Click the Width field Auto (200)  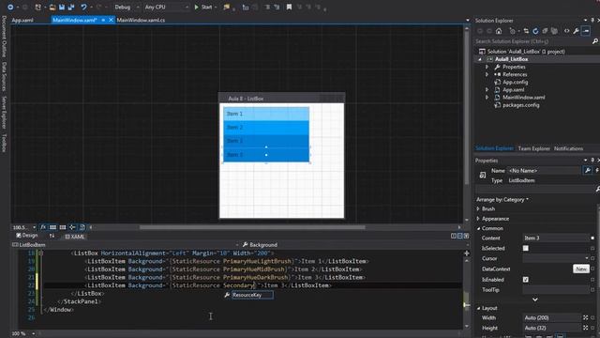click(x=551, y=317)
